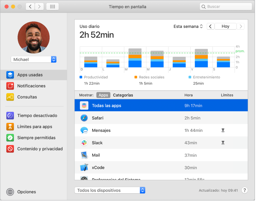
Task: Go to previous week with left chevron
Action: (210, 26)
